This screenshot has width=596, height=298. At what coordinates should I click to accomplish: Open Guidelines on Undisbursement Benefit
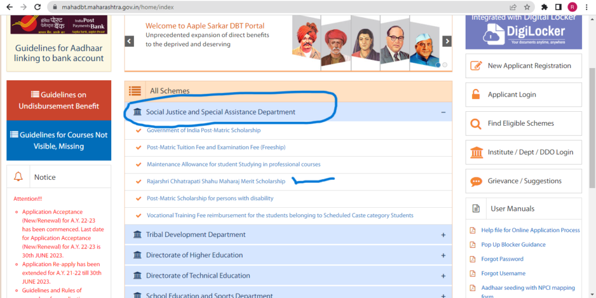click(59, 100)
